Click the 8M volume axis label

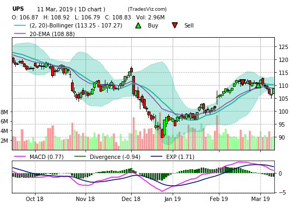(4, 112)
